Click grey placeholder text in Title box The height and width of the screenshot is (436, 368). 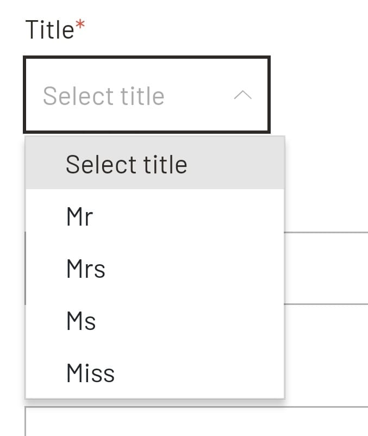(x=103, y=96)
